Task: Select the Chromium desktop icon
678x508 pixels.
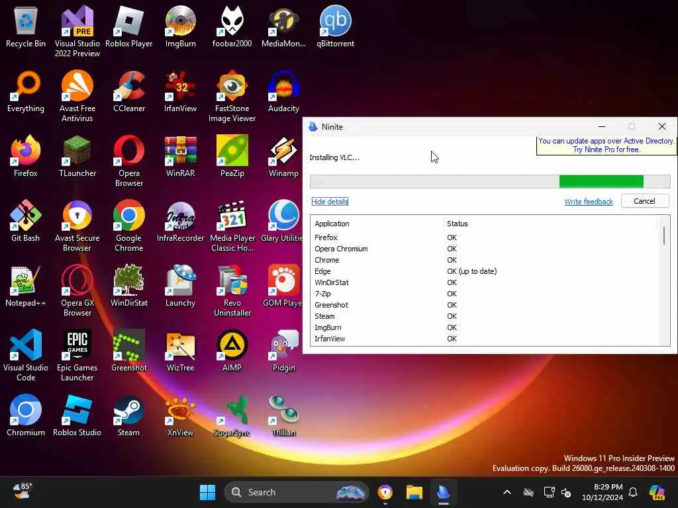Action: [26, 415]
